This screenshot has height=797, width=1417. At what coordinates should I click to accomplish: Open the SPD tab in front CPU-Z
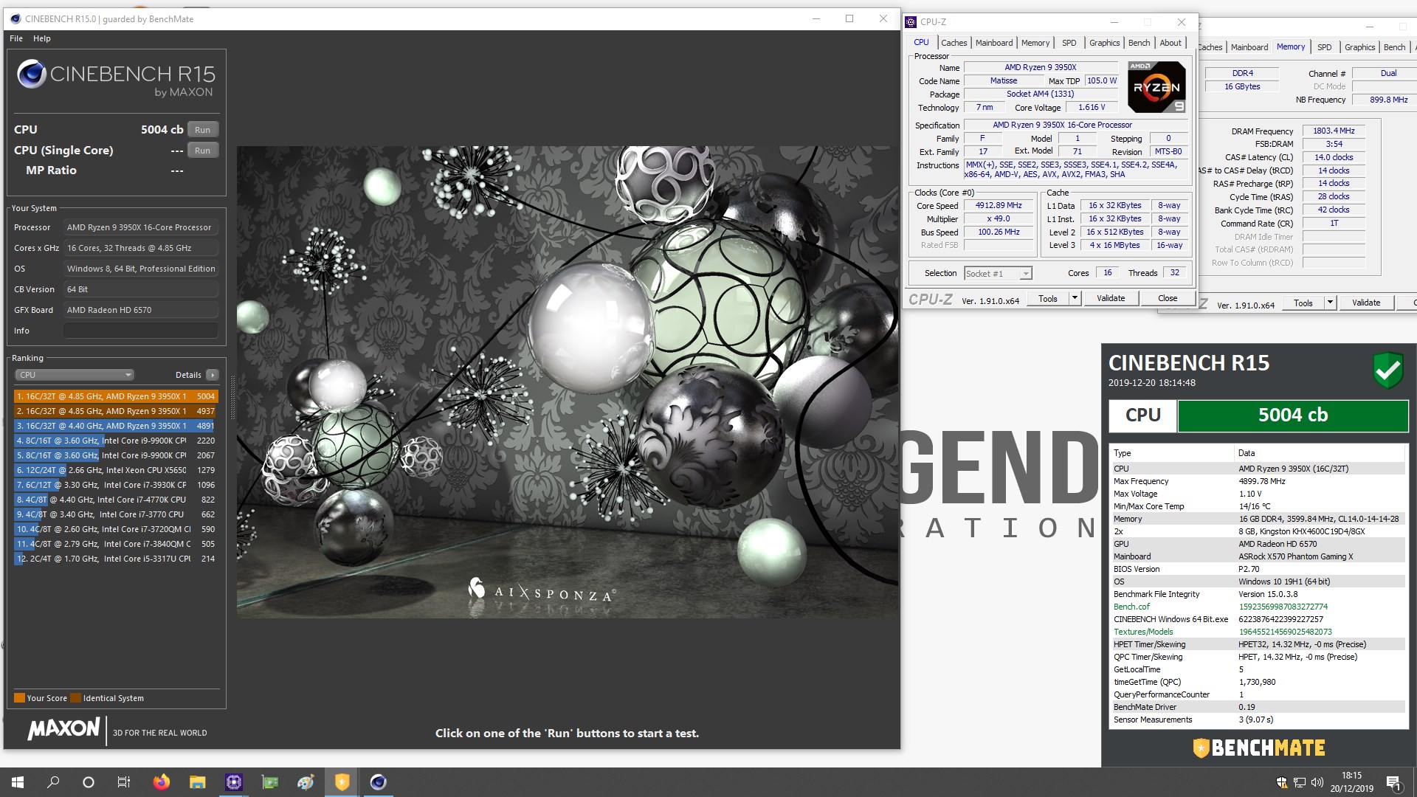[1069, 43]
